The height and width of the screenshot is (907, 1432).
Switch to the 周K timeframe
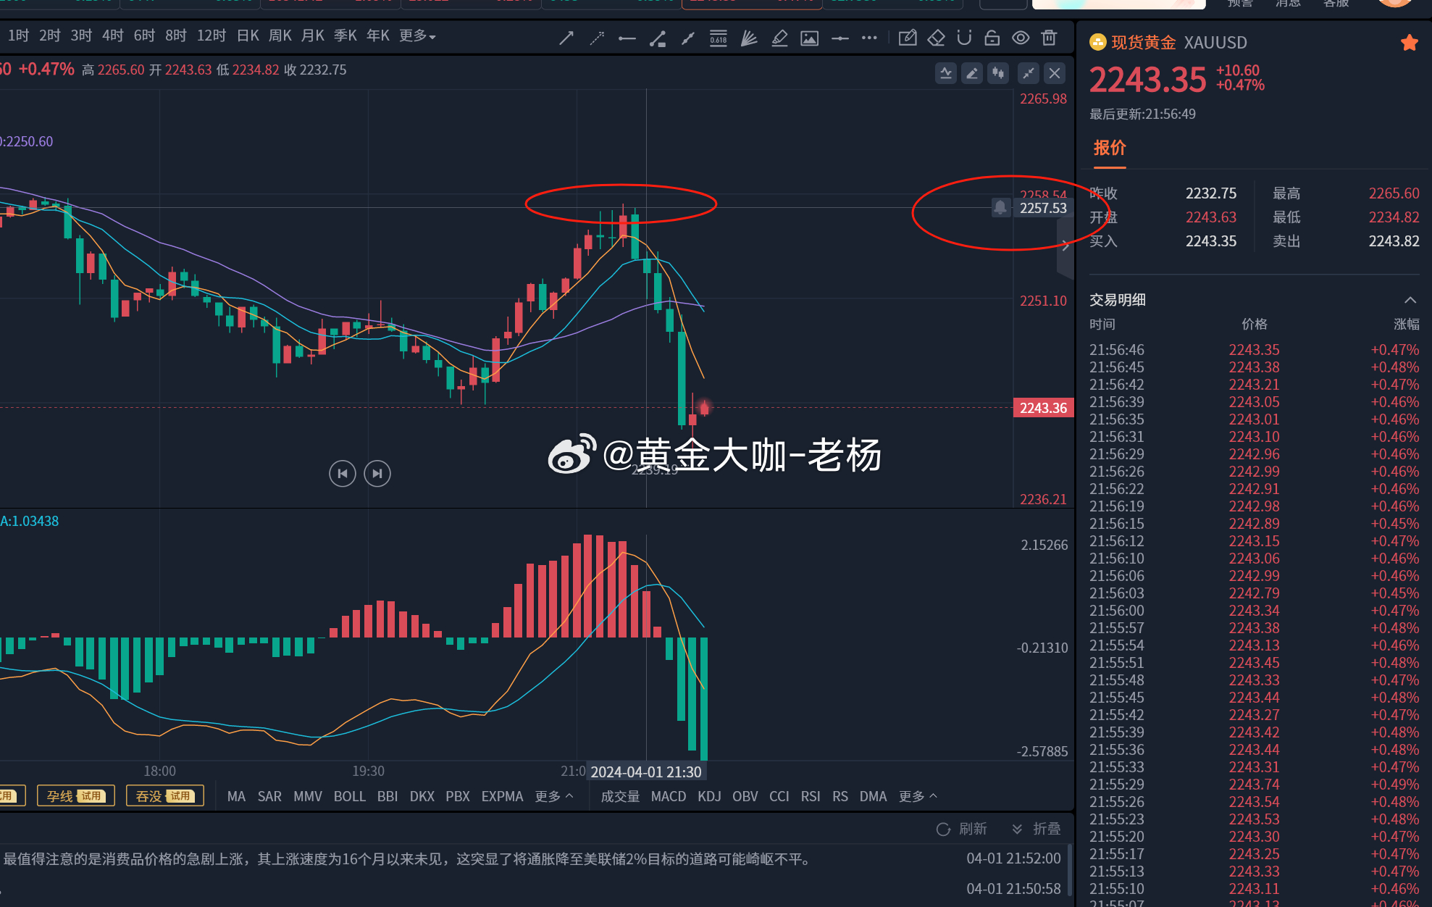[280, 35]
